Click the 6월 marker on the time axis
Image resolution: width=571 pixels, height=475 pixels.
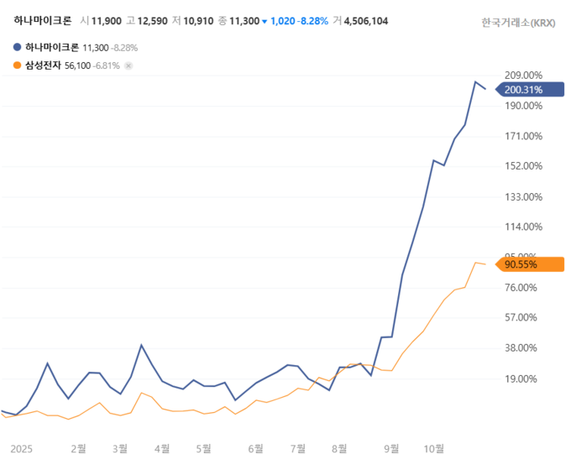point(255,449)
